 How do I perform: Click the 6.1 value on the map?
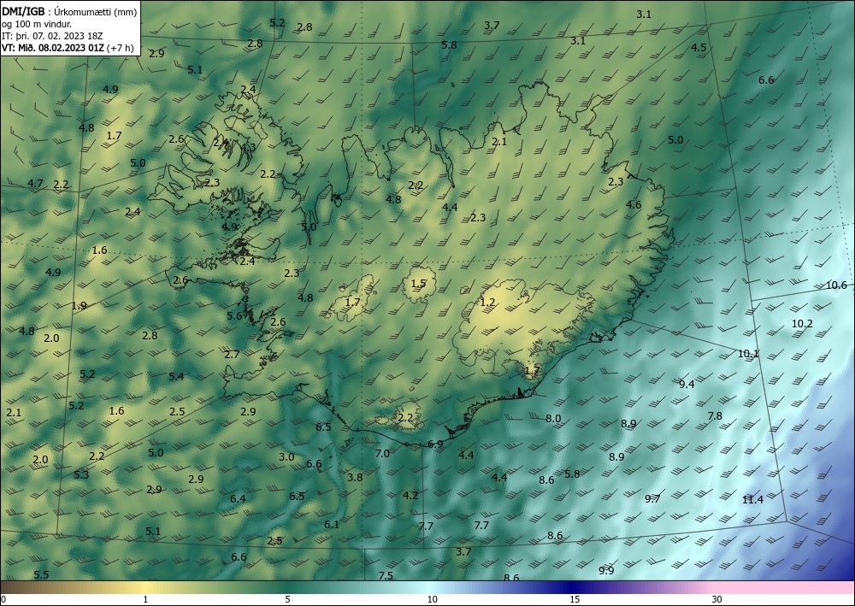(x=332, y=524)
